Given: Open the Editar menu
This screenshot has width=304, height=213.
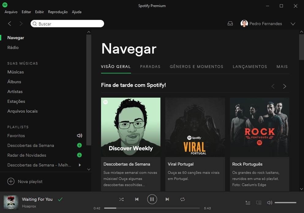Looking at the screenshot, I should (26, 12).
